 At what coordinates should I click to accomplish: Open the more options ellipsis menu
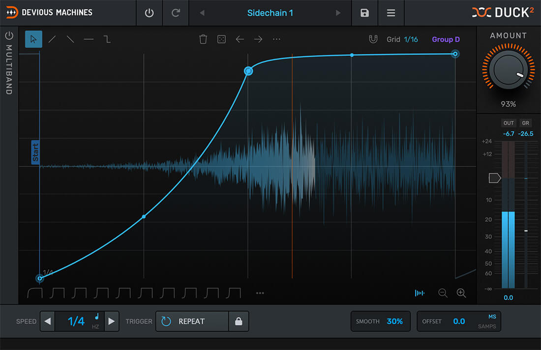tap(276, 39)
